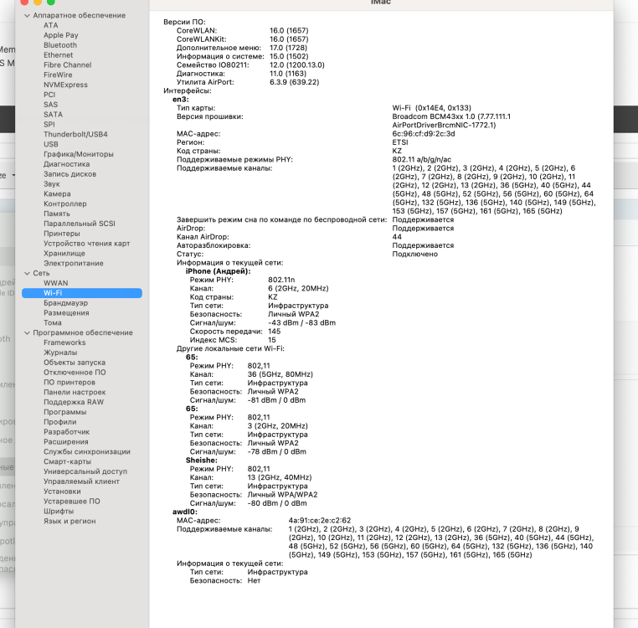This screenshot has height=628, width=638.
Task: Select USB in sidebar
Action: click(x=51, y=144)
